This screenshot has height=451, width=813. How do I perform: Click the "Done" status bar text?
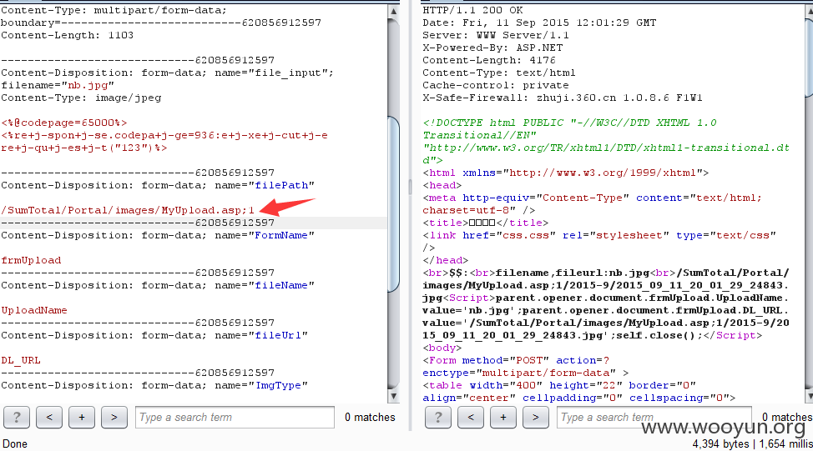[15, 443]
